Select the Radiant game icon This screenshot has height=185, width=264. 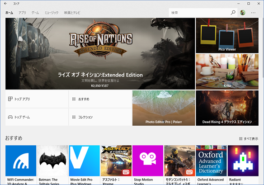243,161
